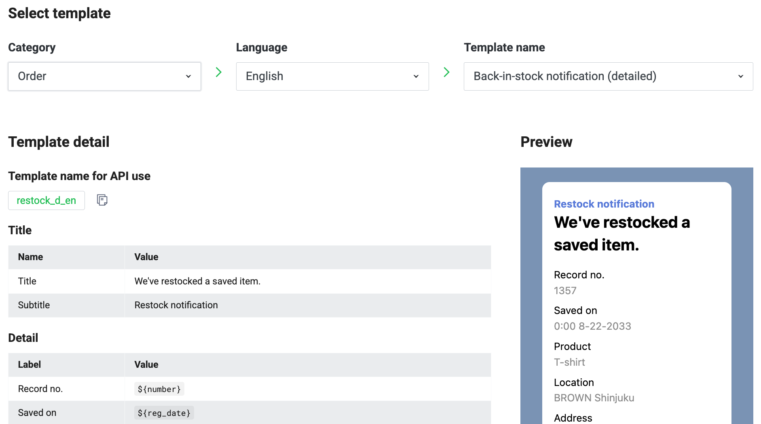Click the Template detail heading
The height and width of the screenshot is (424, 761).
[x=59, y=142]
